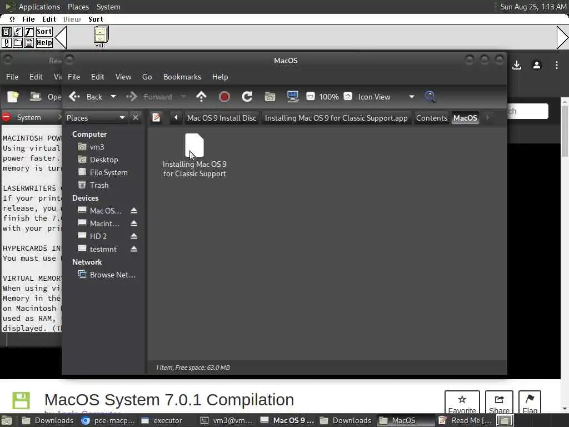
Task: Open the Edit menu in MacOS window
Action: point(97,77)
